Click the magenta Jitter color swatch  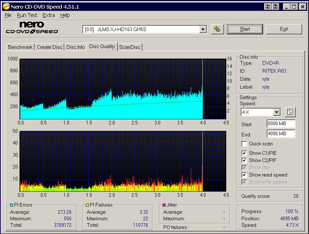click(164, 205)
